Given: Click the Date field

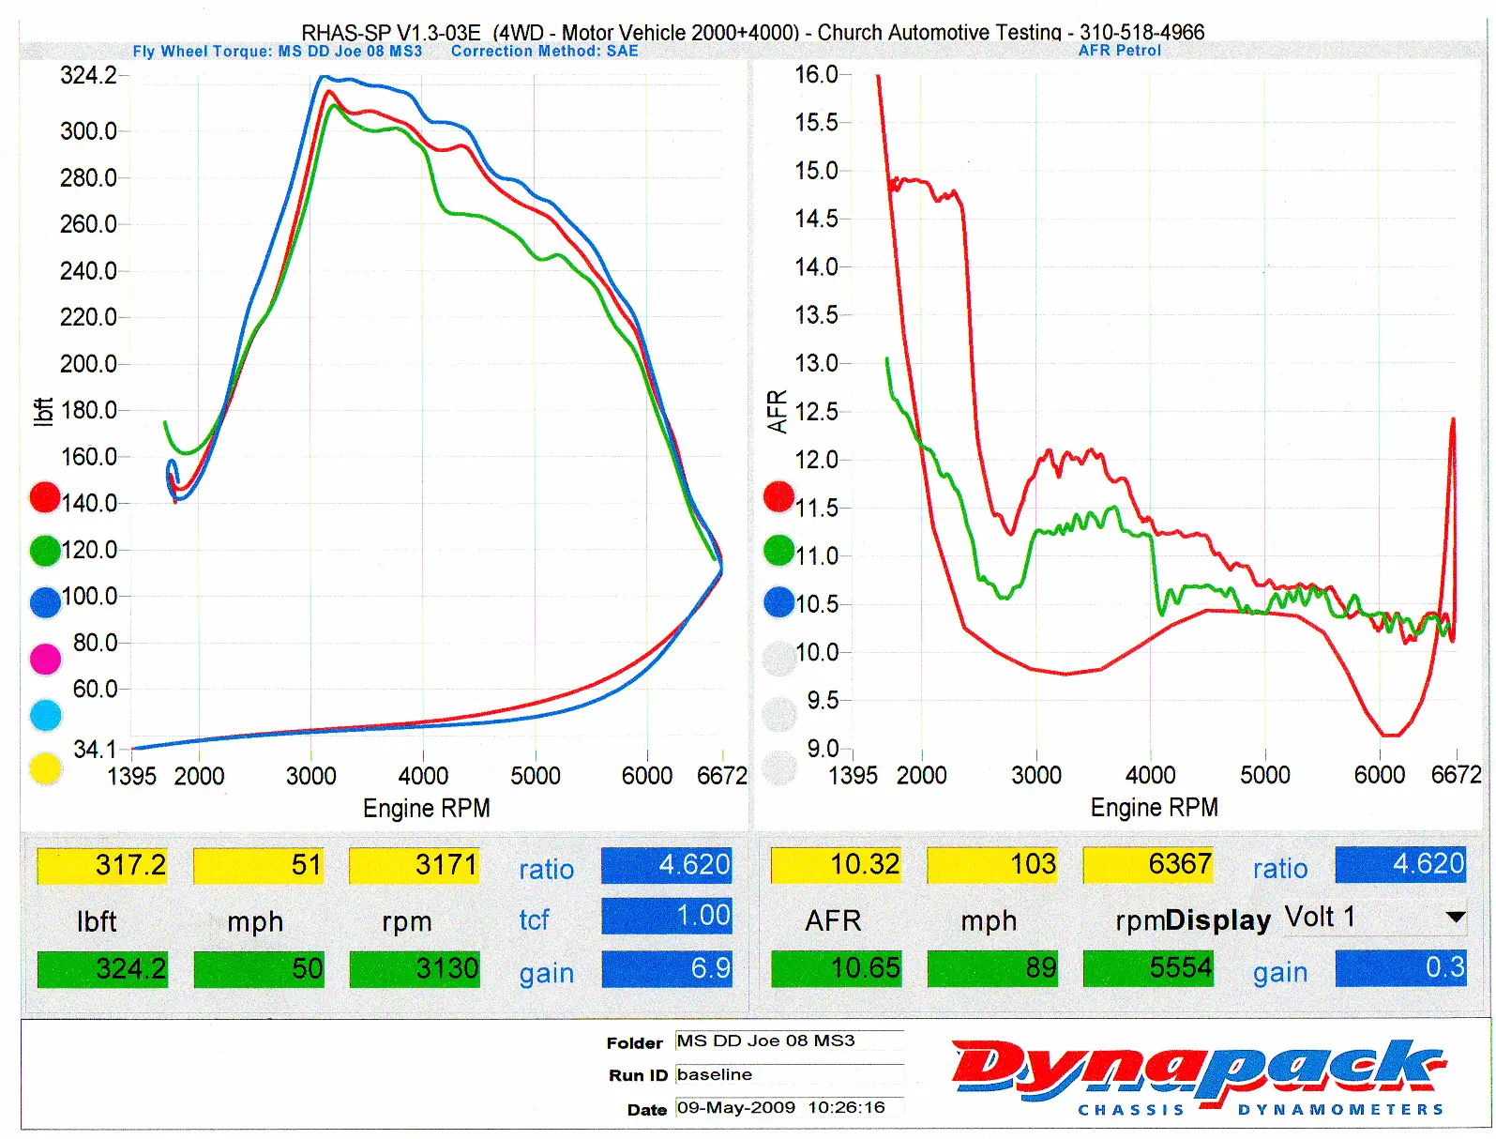Looking at the screenshot, I should pyautogui.click(x=788, y=1108).
